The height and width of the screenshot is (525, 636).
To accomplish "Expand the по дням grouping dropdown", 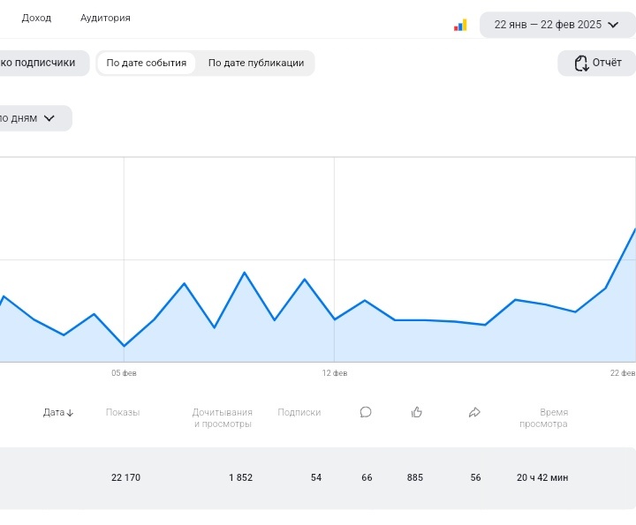I will tap(34, 118).
